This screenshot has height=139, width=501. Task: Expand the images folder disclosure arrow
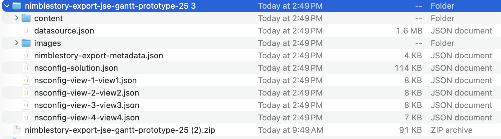[x=16, y=43]
